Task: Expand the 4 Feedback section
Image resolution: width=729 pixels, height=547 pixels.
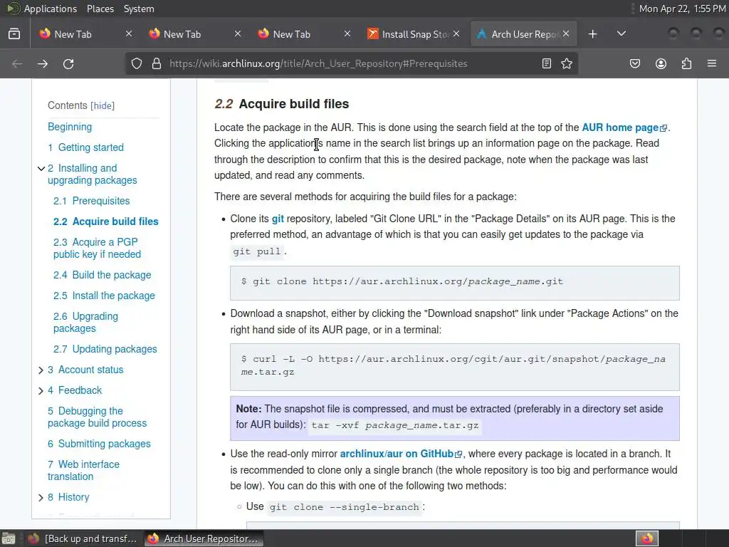Action: (x=41, y=391)
